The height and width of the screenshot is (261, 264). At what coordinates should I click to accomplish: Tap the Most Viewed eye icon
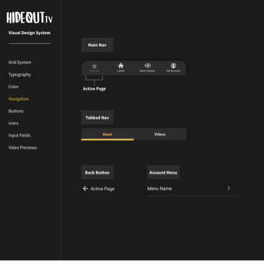click(x=148, y=65)
